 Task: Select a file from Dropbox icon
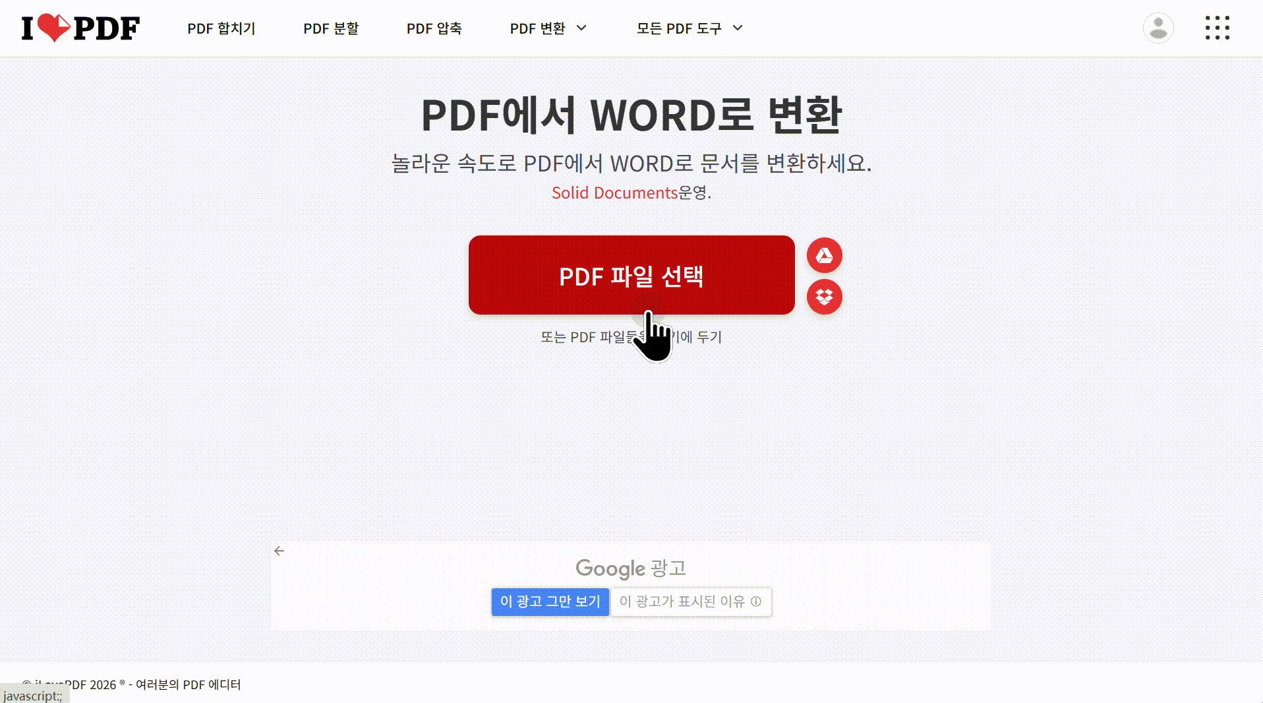[824, 297]
